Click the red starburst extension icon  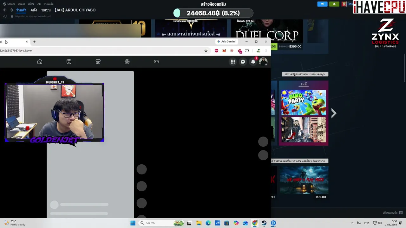coord(232,51)
